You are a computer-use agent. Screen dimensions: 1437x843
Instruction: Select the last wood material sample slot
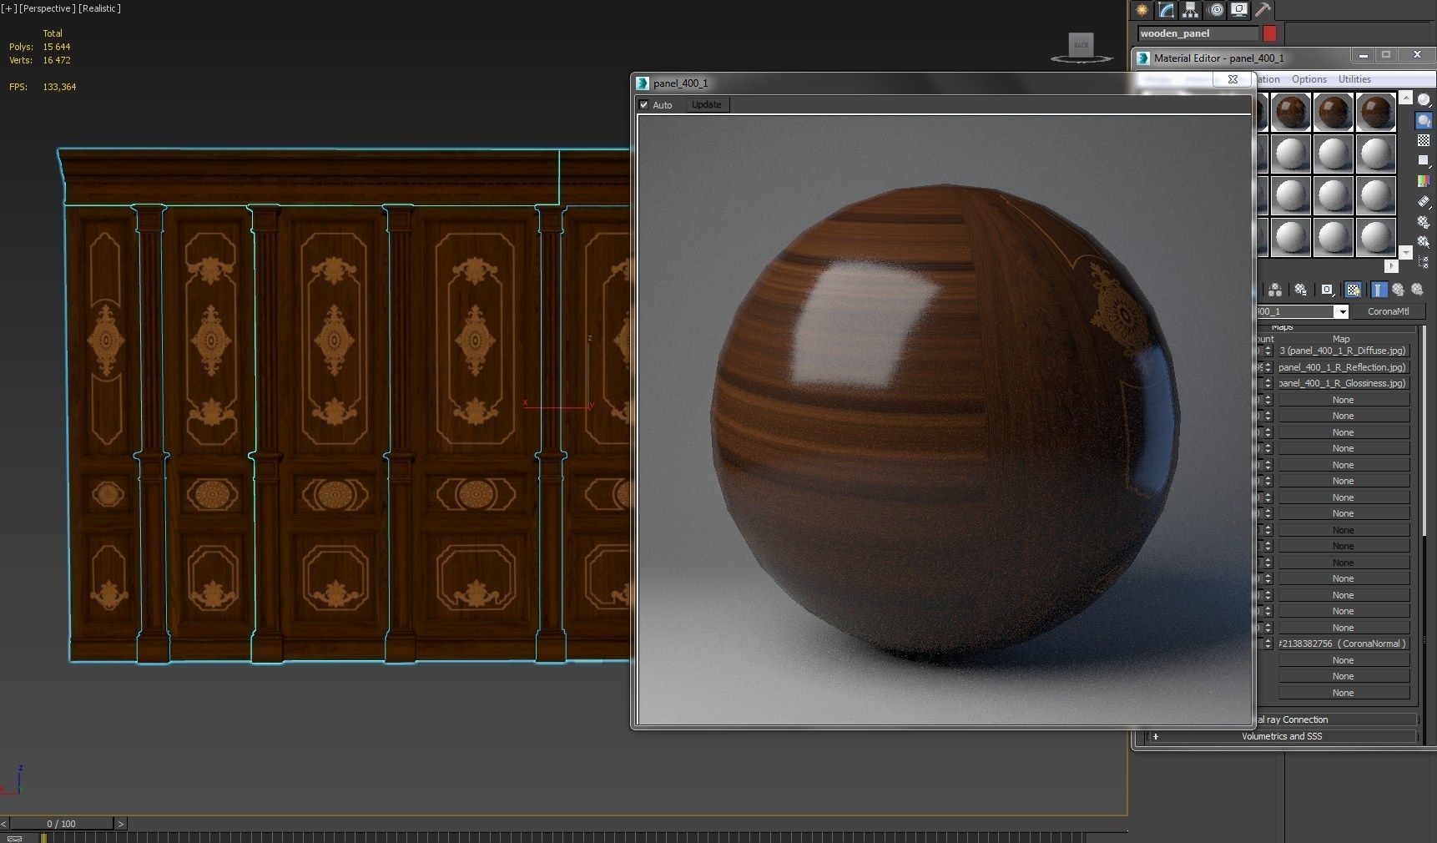point(1375,112)
